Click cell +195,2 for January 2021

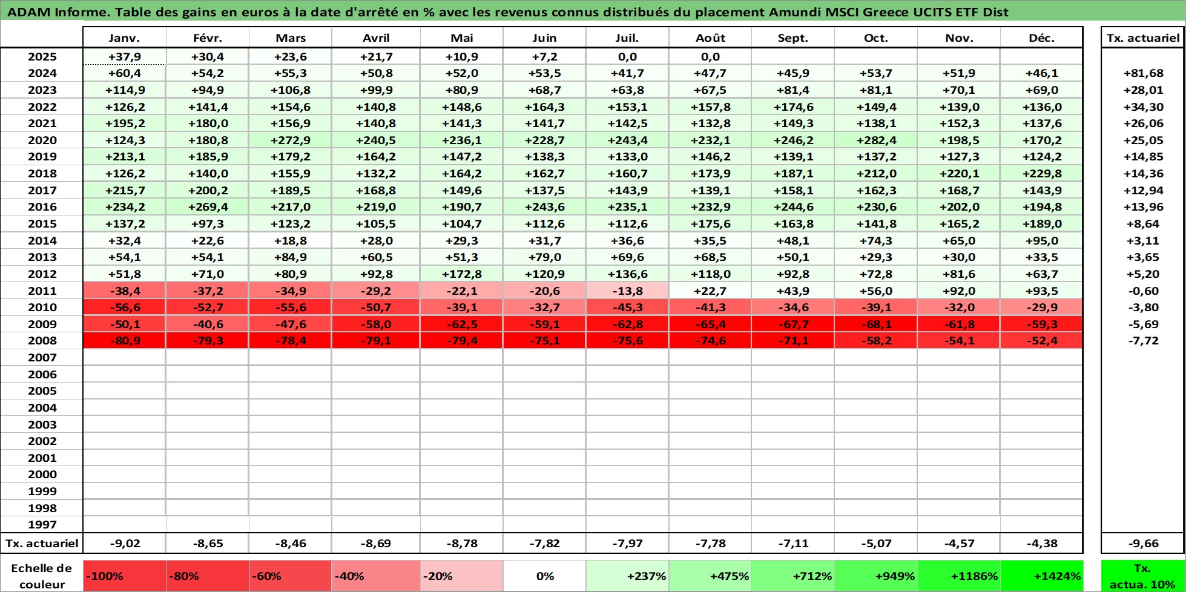(x=124, y=123)
